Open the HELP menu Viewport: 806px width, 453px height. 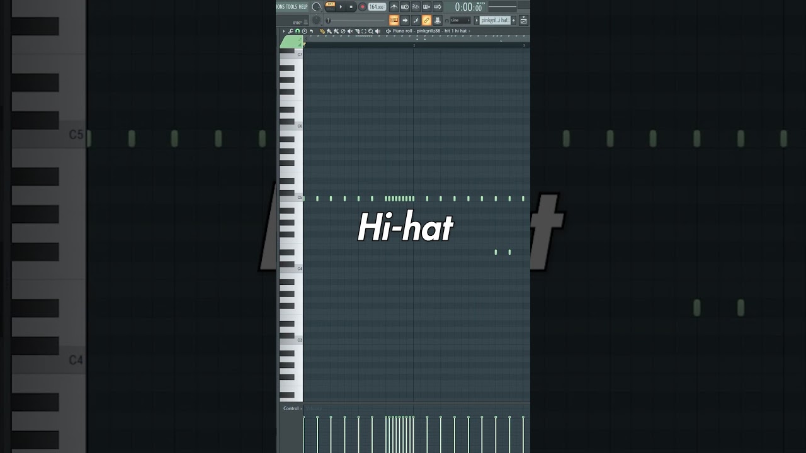pyautogui.click(x=303, y=6)
